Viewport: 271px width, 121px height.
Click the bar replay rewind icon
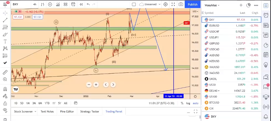[81, 4]
